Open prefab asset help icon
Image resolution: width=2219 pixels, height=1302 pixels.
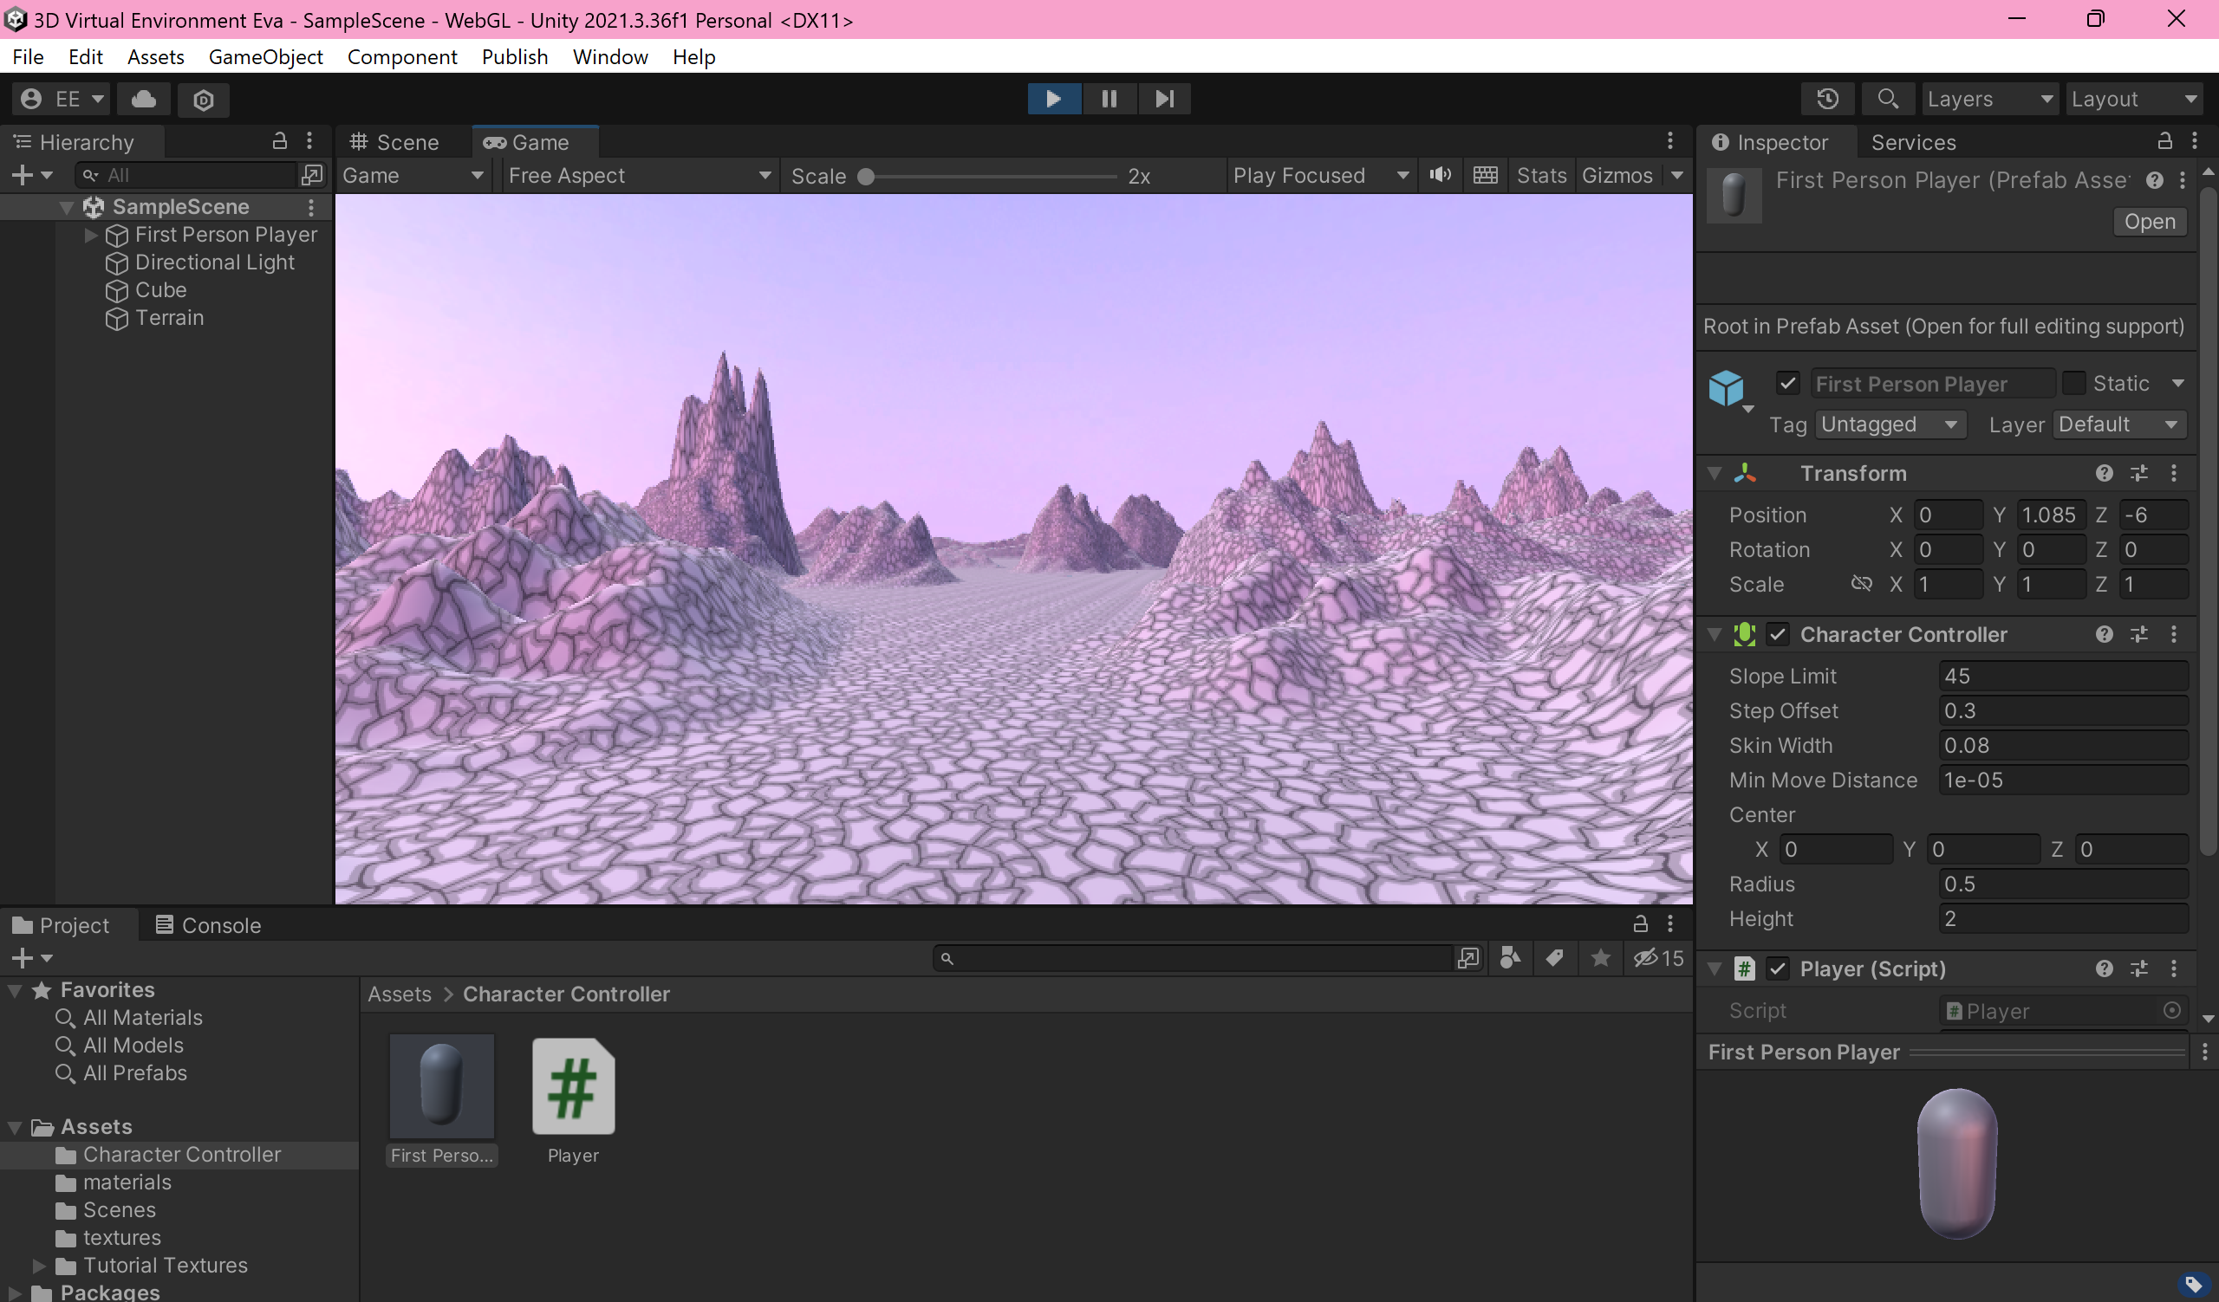click(2155, 180)
